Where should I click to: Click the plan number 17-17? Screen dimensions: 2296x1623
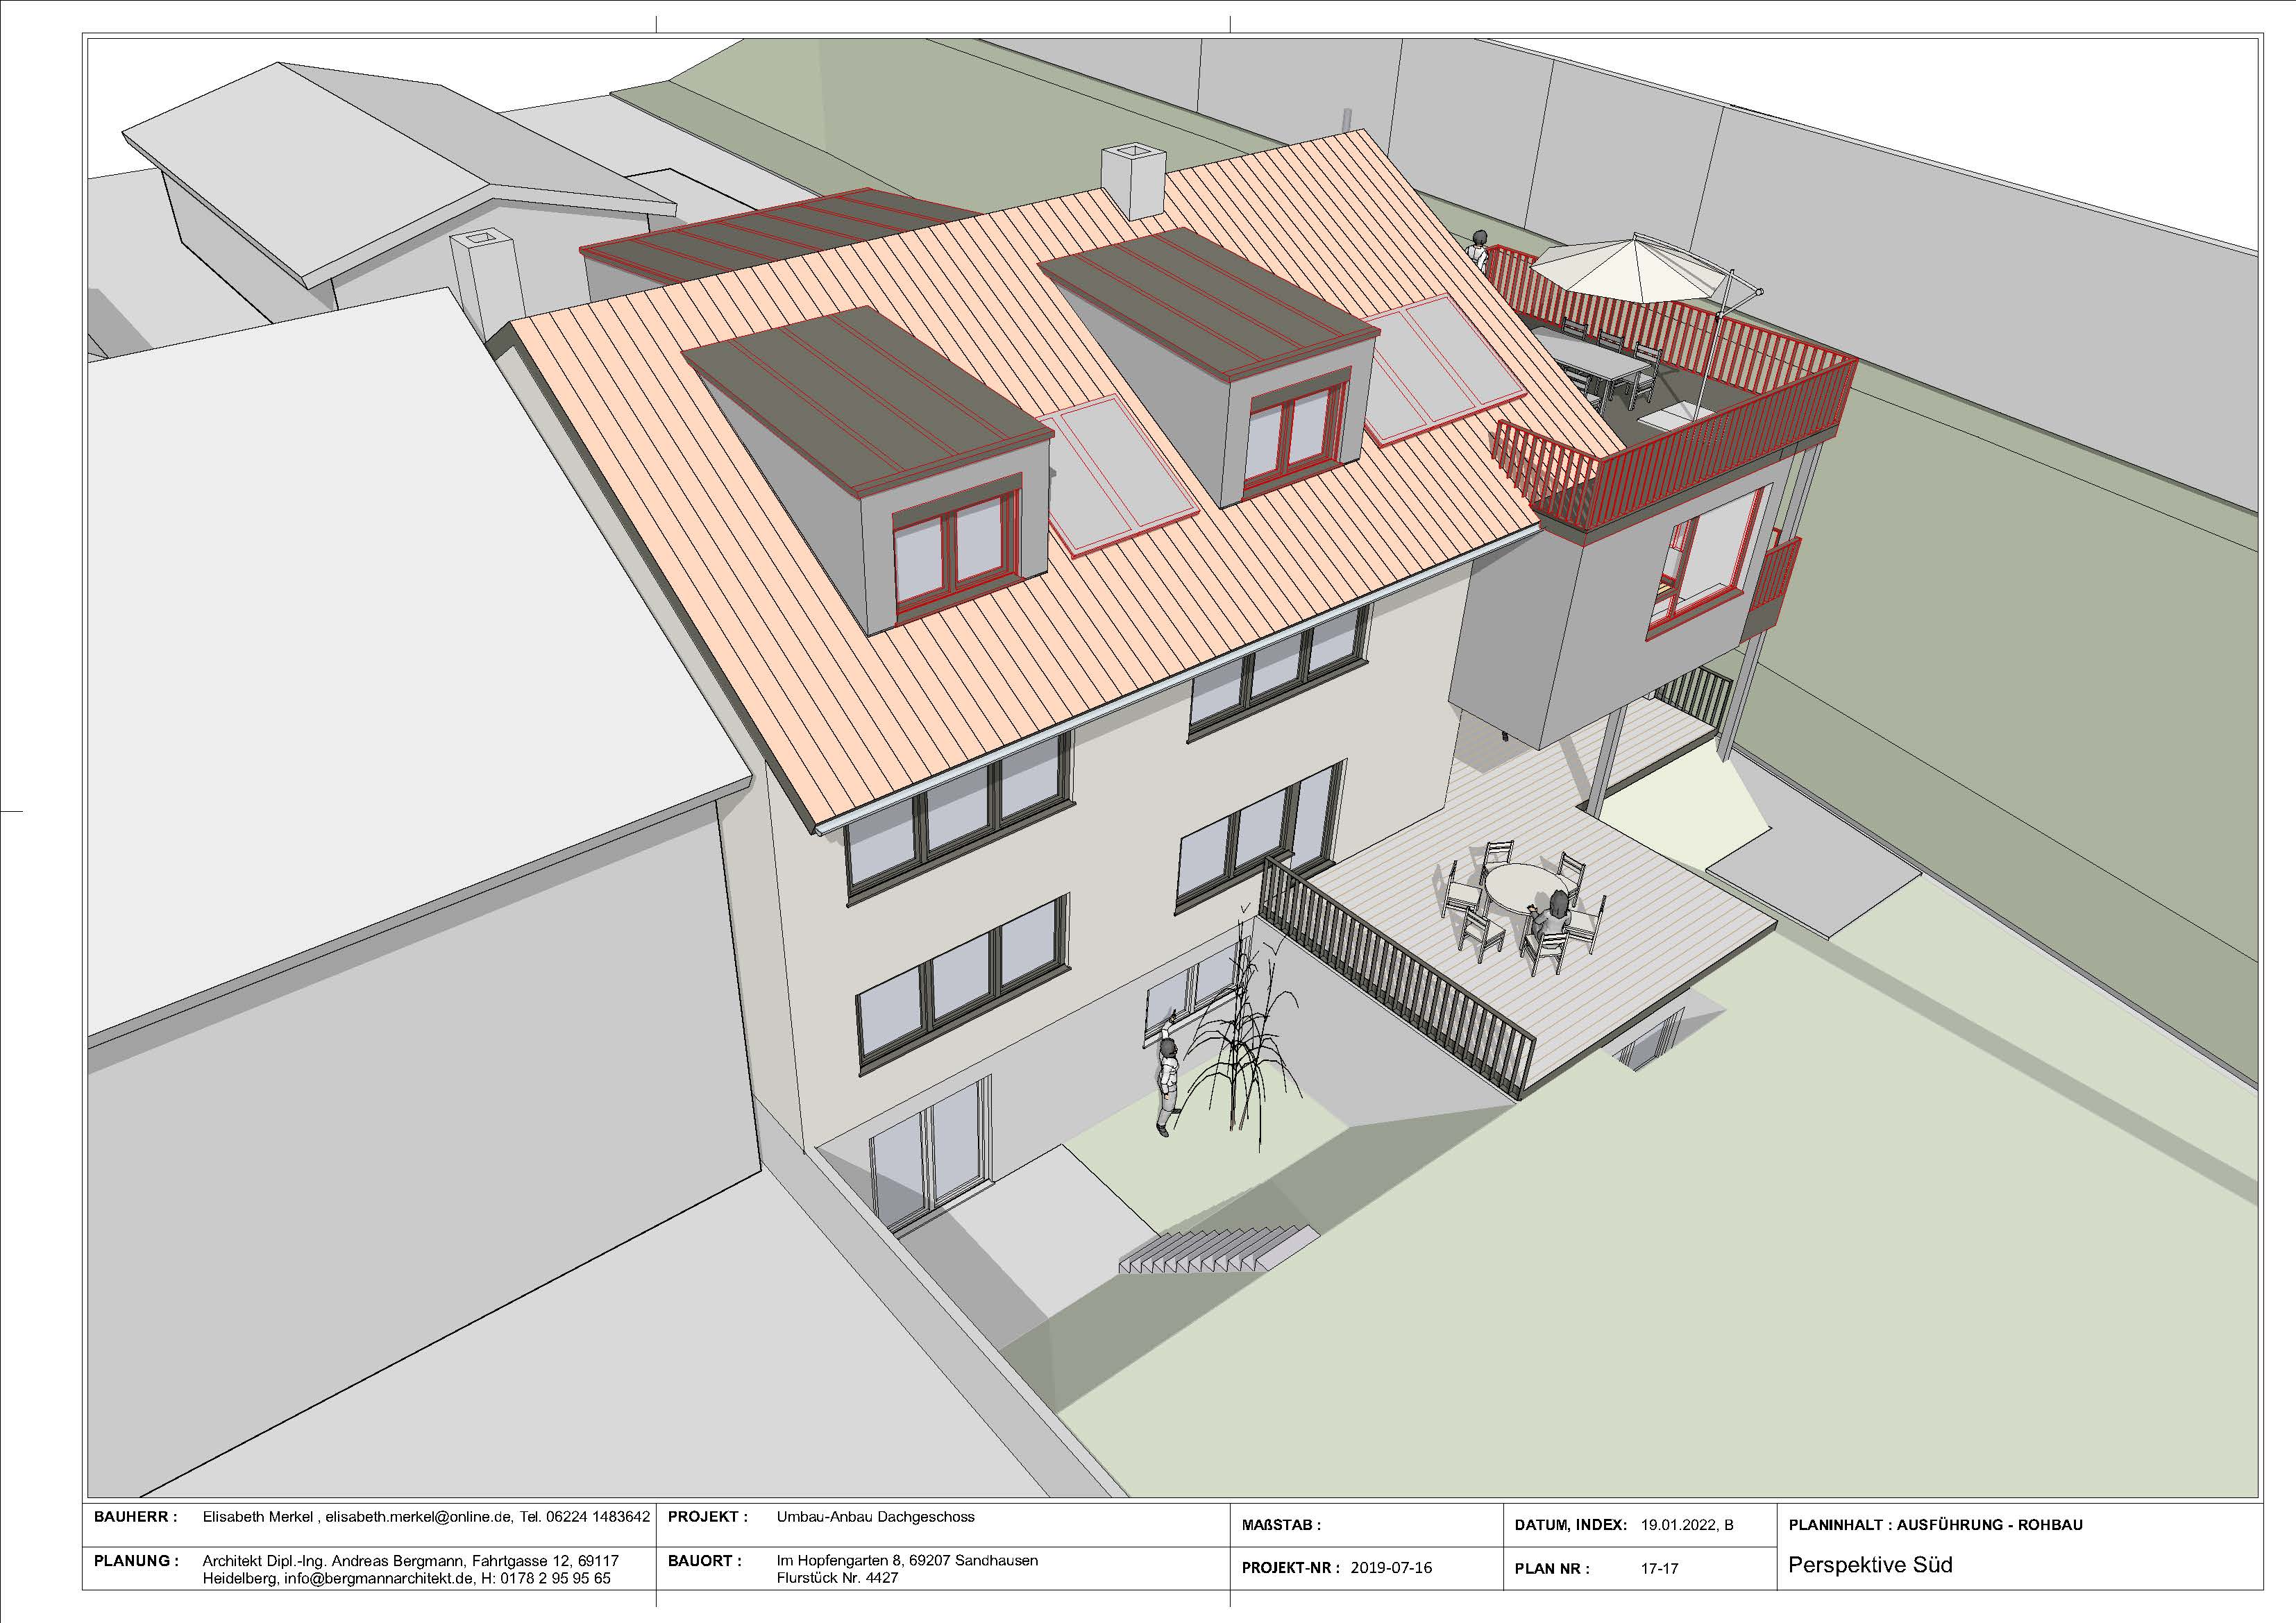click(1659, 1569)
